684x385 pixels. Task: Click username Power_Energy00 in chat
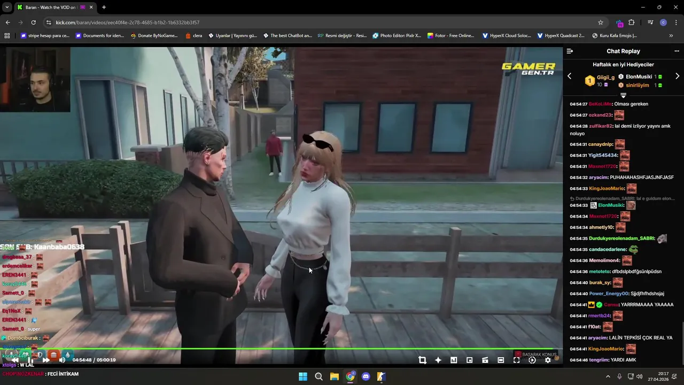[609, 294]
